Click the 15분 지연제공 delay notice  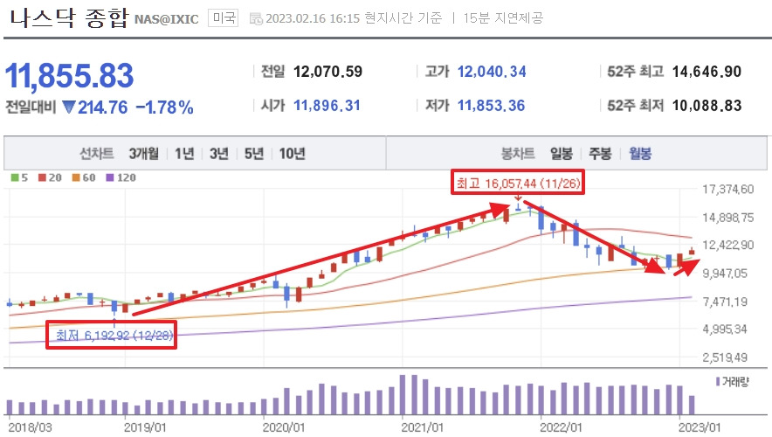[503, 18]
